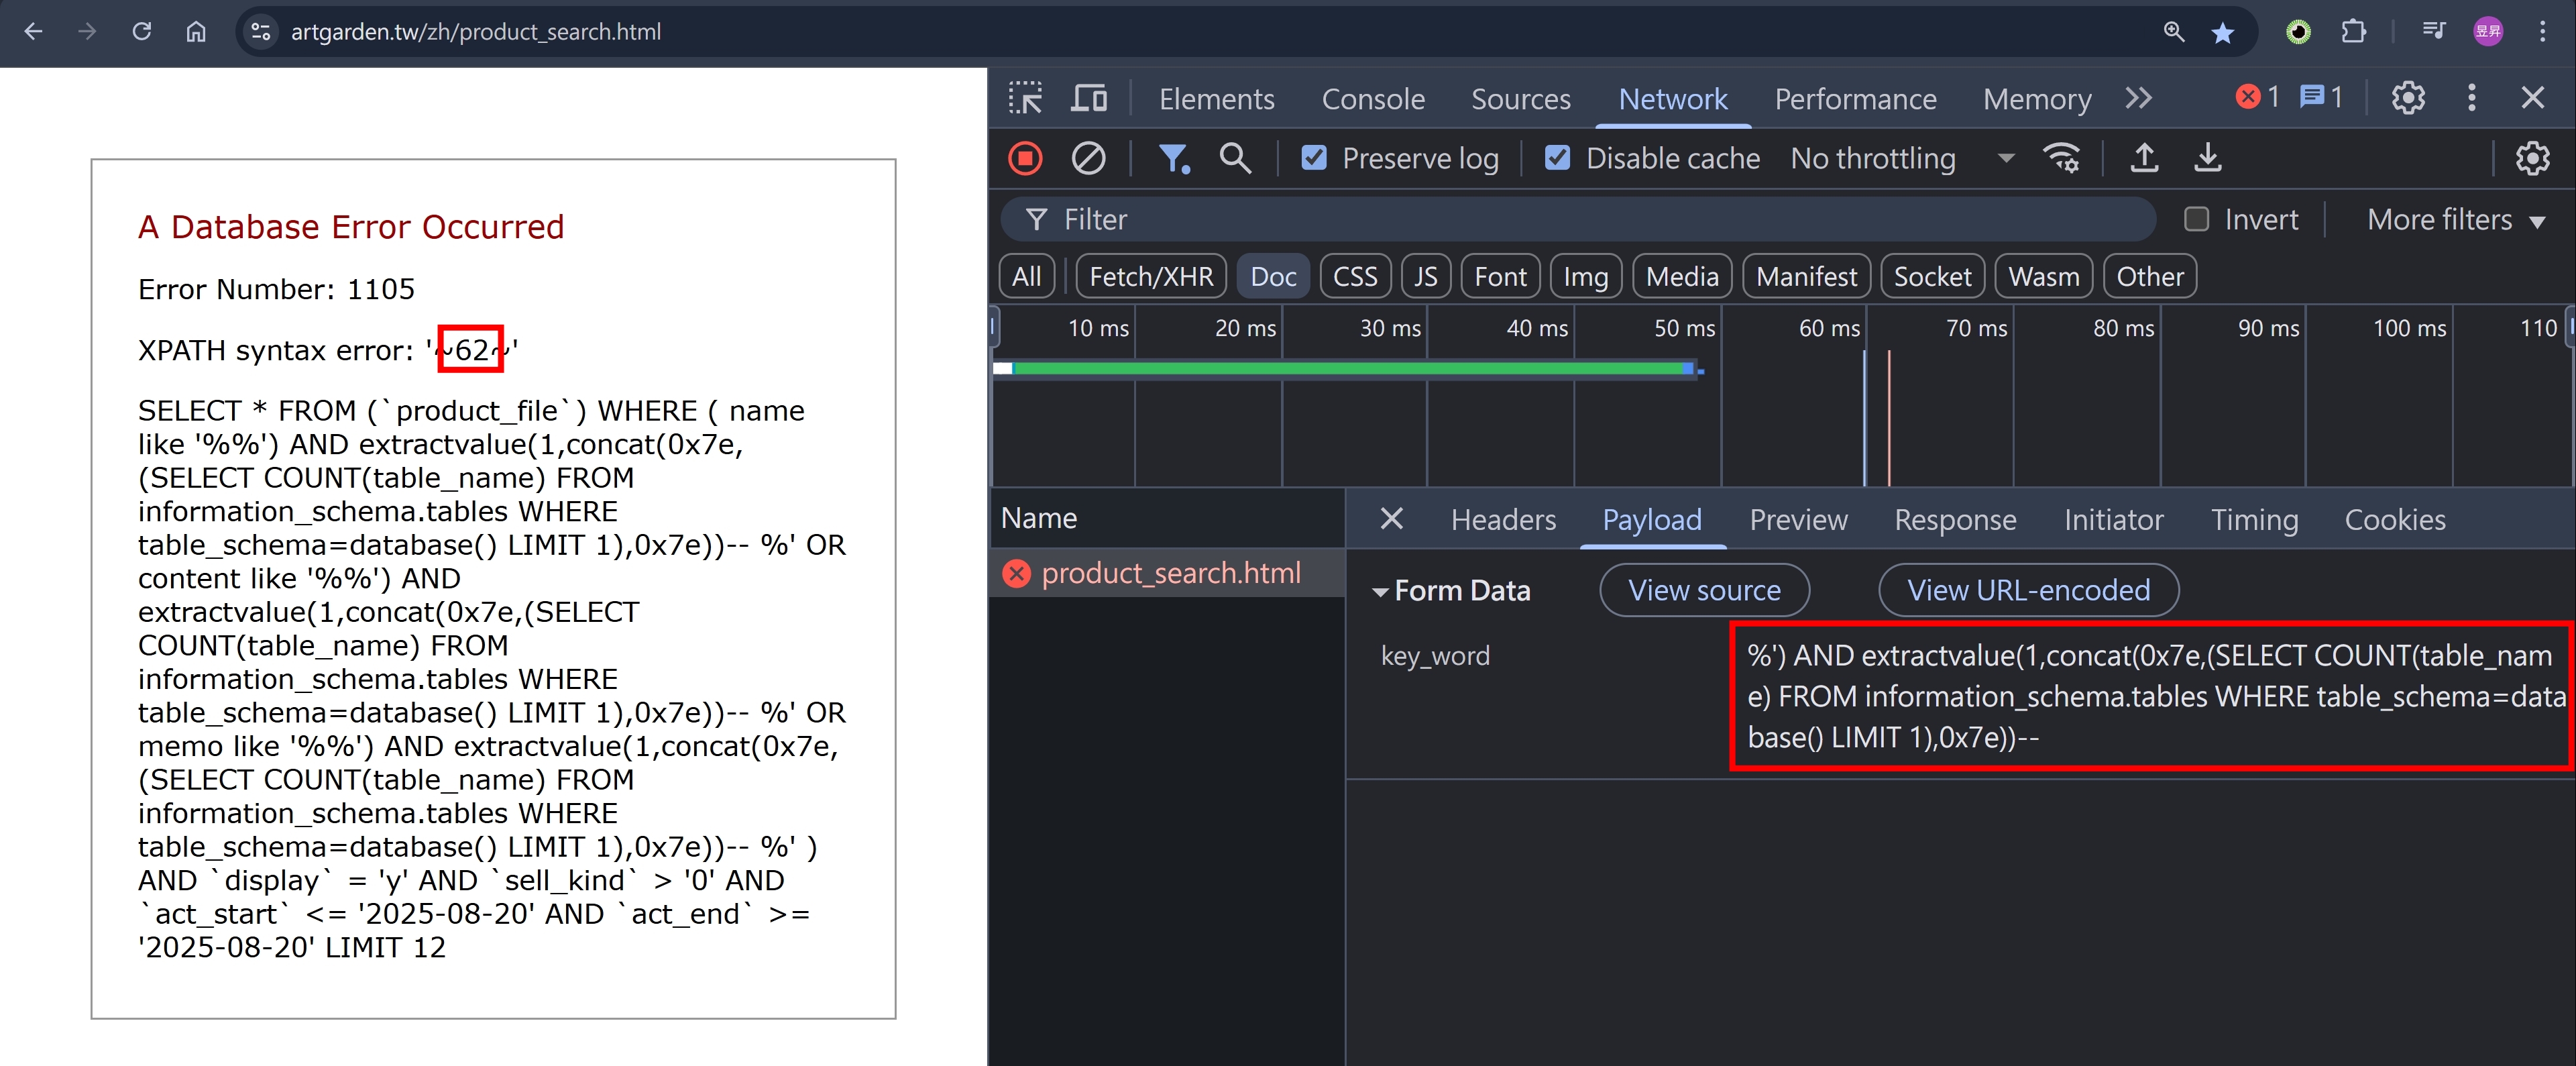Click the View source button

point(1704,590)
